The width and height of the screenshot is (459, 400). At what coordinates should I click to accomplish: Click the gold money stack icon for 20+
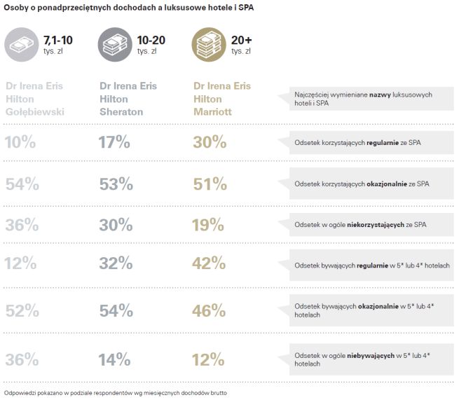pos(208,45)
